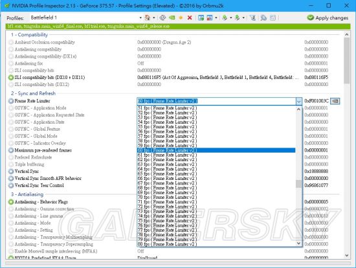
Task: Open the dropdown arrow next to home icon
Action: point(153,17)
